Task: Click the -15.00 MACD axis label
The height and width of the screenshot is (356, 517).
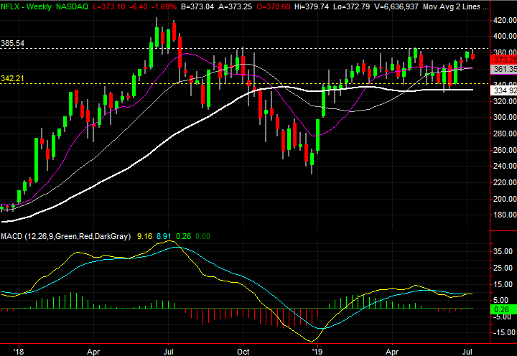Action: (503, 332)
